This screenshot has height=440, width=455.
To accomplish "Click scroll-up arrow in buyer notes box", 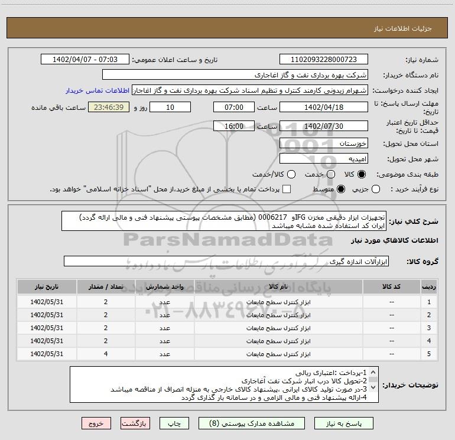I will point(373,372).
